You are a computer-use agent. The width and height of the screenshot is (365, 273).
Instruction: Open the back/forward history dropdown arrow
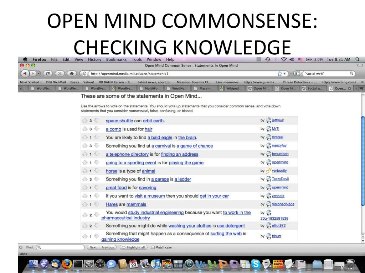pyautogui.click(x=38, y=74)
